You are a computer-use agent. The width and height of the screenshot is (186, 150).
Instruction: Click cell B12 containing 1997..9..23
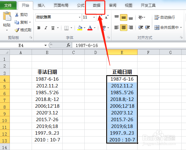(47, 133)
